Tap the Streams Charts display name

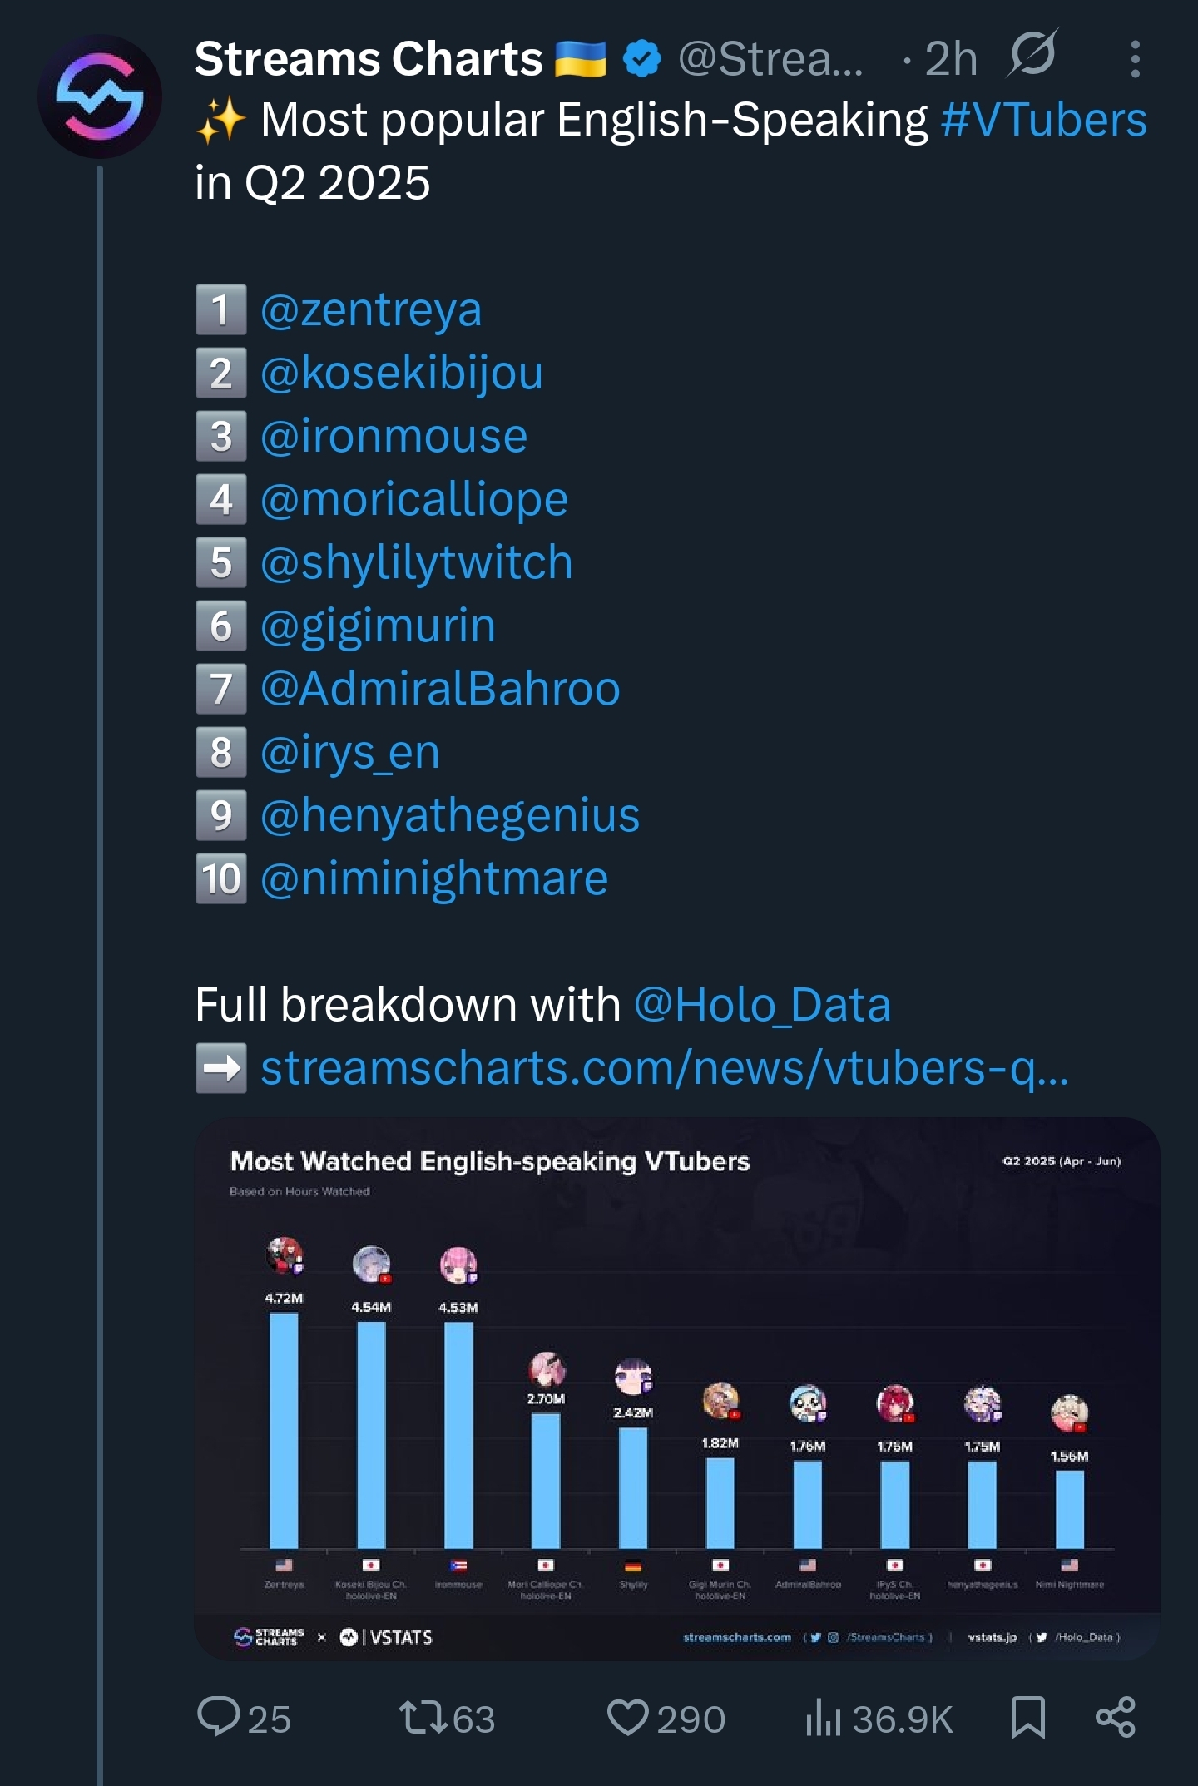(x=369, y=59)
